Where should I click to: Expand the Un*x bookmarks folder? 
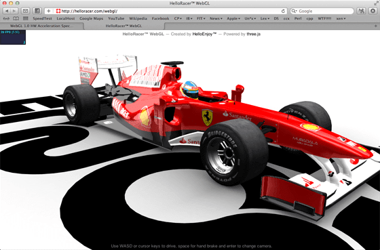point(250,19)
